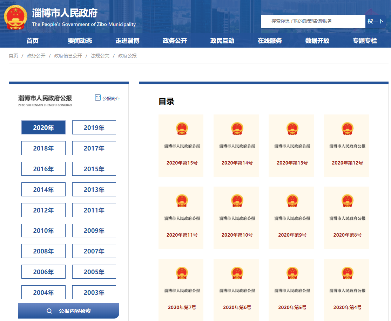Click the national emblem logo in header
This screenshot has height=321, width=391.
(x=15, y=18)
